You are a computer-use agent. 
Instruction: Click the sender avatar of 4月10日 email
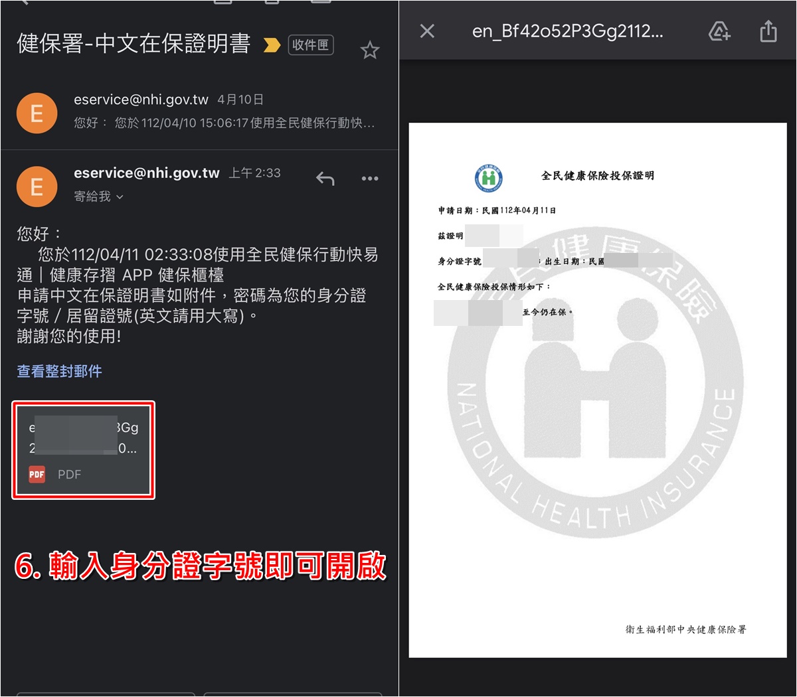(x=37, y=113)
